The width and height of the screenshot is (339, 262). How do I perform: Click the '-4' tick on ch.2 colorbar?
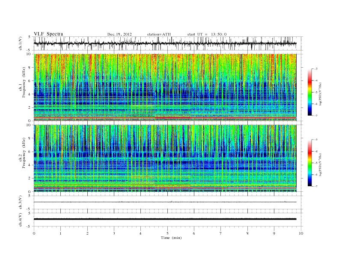pos(316,151)
